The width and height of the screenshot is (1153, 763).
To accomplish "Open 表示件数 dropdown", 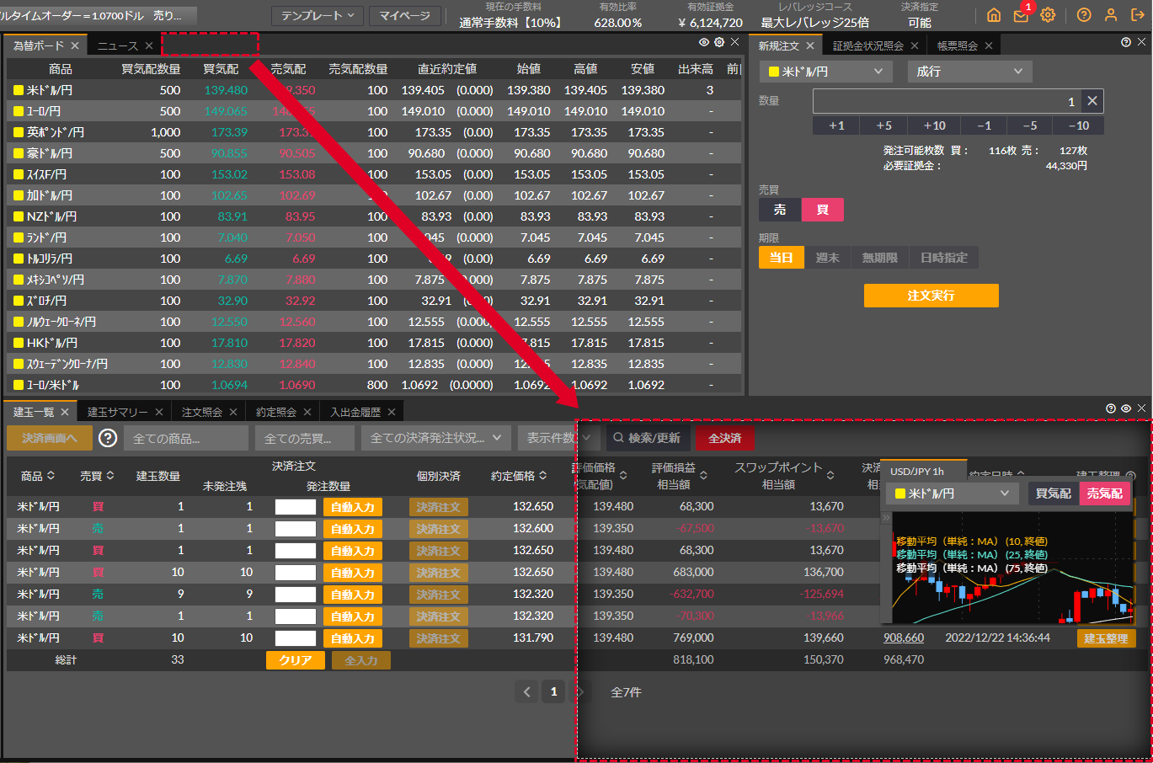I will coord(560,438).
